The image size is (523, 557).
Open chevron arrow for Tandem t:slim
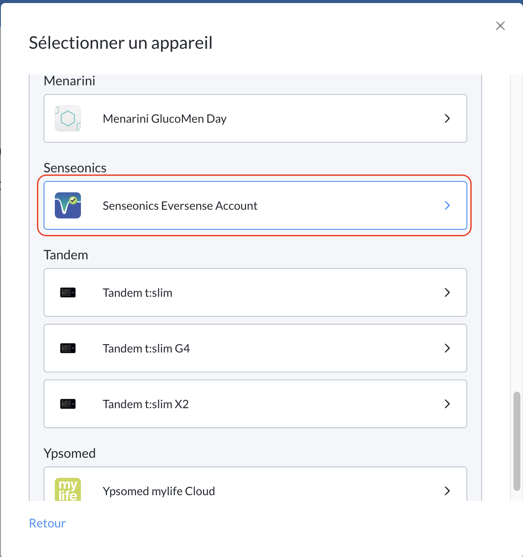coord(447,292)
